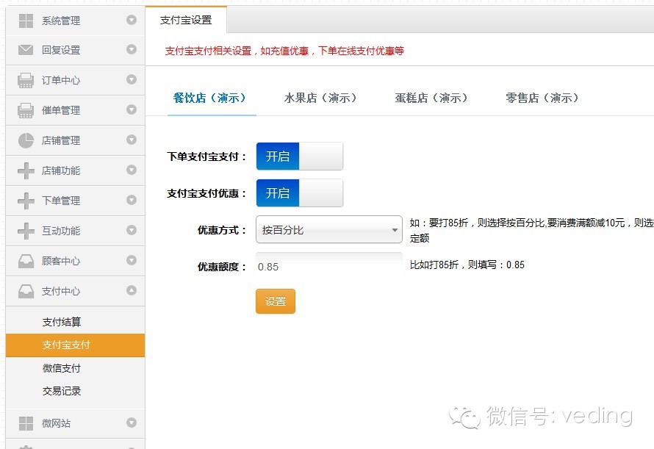Click the 系统管理 grid icon
The image size is (654, 449).
[x=26, y=21]
